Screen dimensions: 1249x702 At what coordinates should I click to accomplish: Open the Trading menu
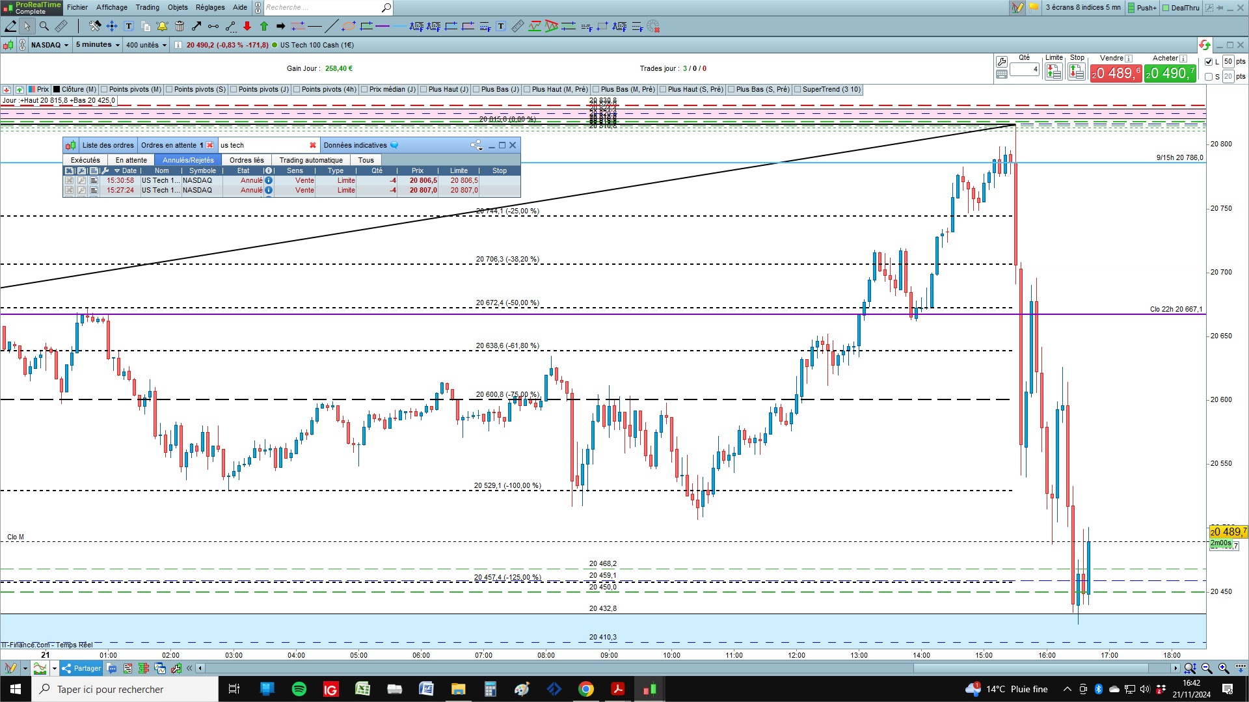tap(148, 8)
